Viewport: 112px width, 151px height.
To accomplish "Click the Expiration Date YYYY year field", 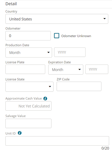I will click(97, 69).
